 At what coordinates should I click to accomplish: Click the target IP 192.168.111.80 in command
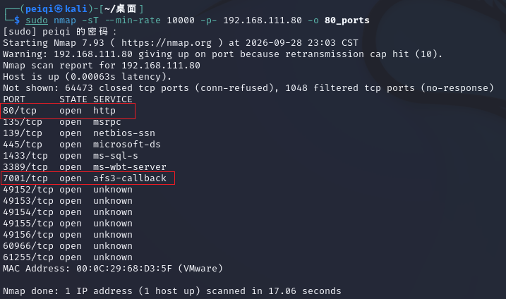pos(263,20)
